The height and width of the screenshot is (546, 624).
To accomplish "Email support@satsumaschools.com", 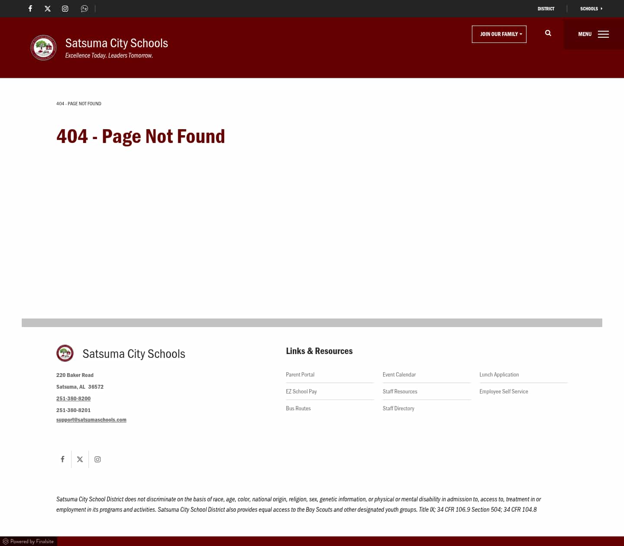I will 91,419.
